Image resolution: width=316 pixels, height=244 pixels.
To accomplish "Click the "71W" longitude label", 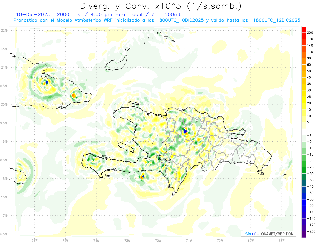I will [x=189, y=240].
